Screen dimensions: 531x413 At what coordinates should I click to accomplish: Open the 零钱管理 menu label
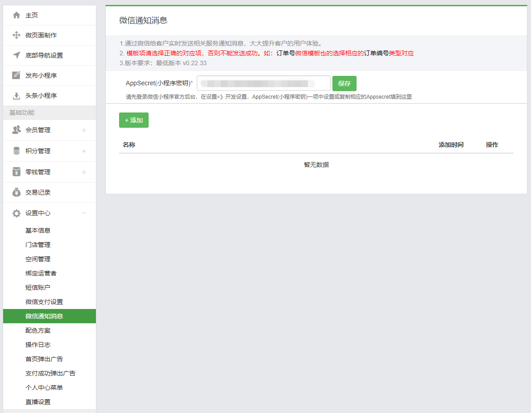coord(38,172)
